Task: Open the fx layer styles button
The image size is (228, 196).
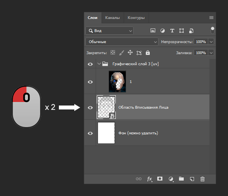Action: coord(149,179)
